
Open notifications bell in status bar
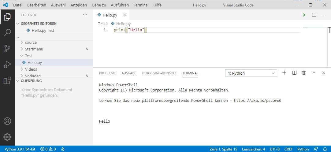[325, 149]
